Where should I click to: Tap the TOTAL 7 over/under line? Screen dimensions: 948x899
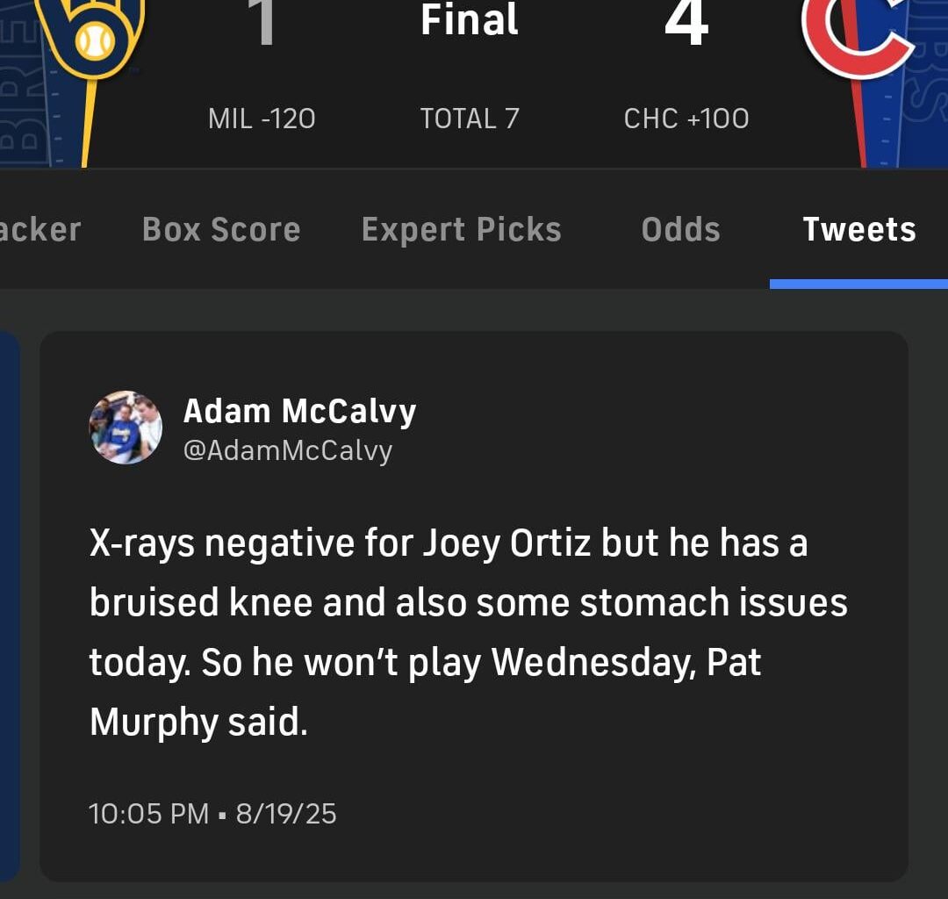(470, 119)
